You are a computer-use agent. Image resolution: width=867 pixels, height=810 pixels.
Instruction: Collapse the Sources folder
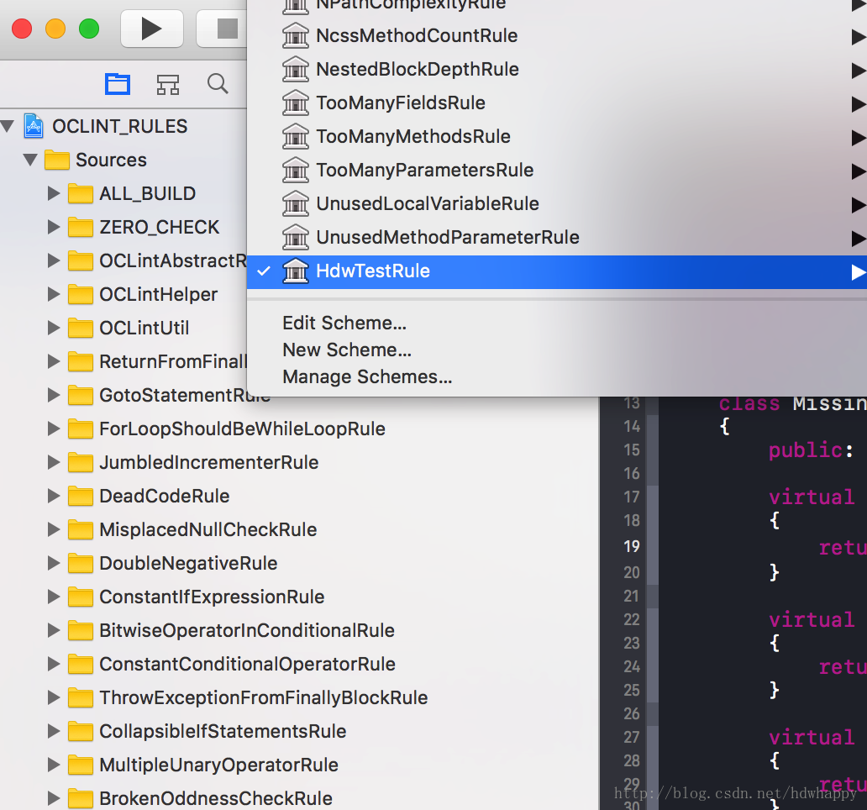(30, 160)
